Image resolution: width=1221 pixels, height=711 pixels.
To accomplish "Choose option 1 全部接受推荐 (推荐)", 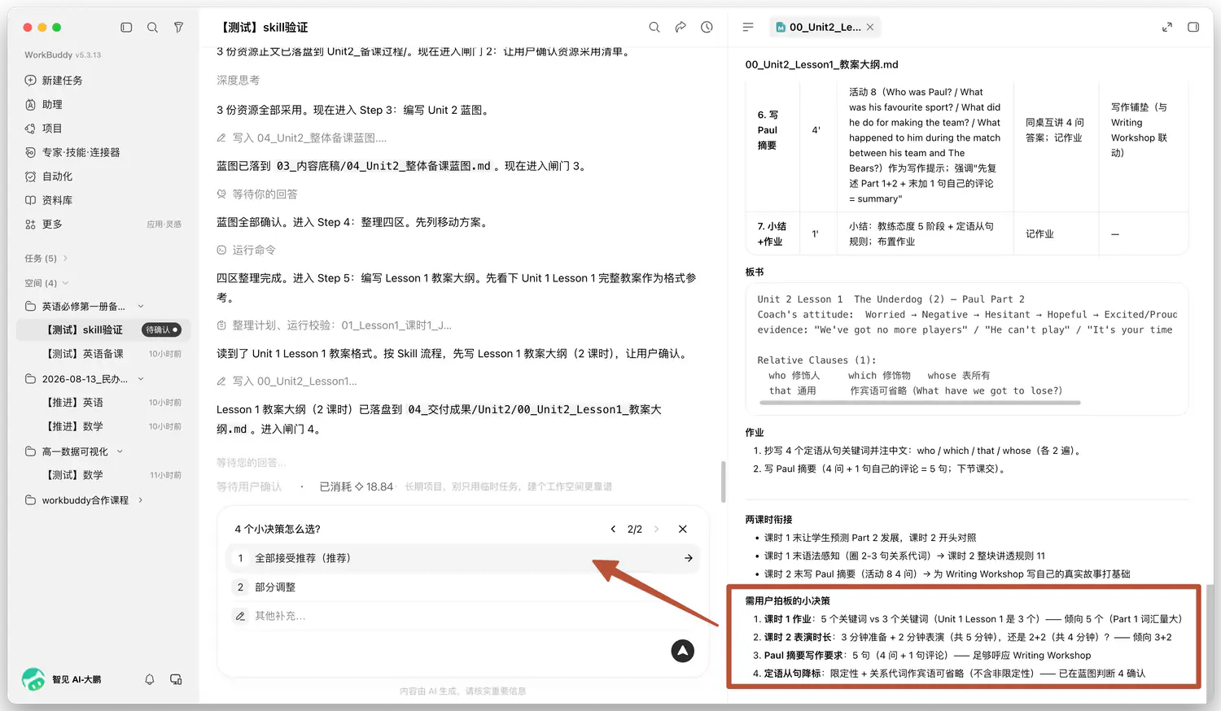I will [462, 558].
